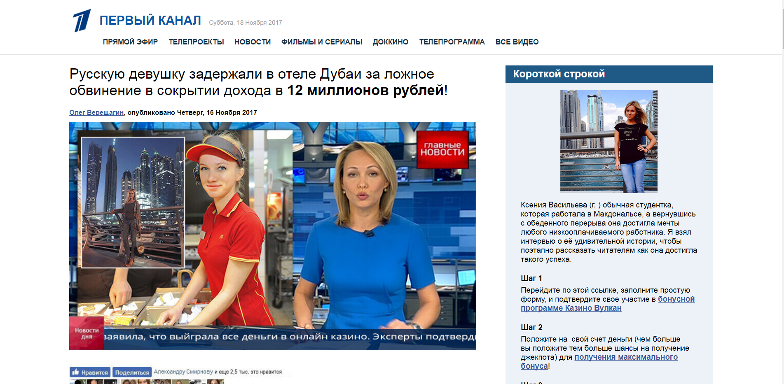Open the ДОККИНО menu item
This screenshot has width=784, height=384.
(x=391, y=42)
